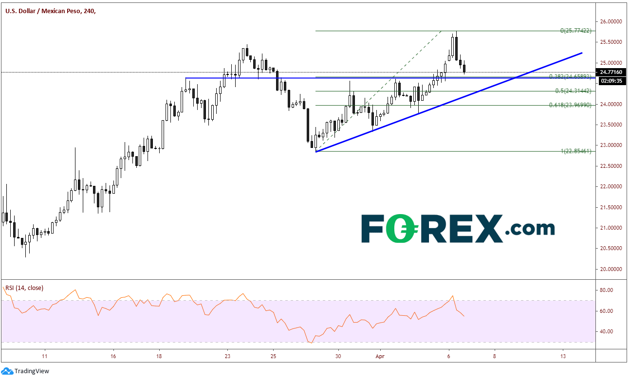Select Fibonacci label 0.618(23.96990)
The image size is (630, 380).
(x=570, y=105)
